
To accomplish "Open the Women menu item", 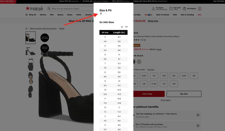I will [43, 15].
